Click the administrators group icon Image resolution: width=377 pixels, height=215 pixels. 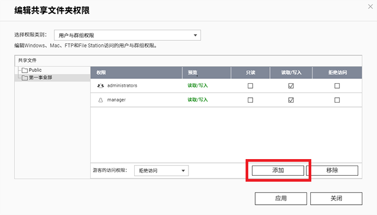click(x=101, y=85)
